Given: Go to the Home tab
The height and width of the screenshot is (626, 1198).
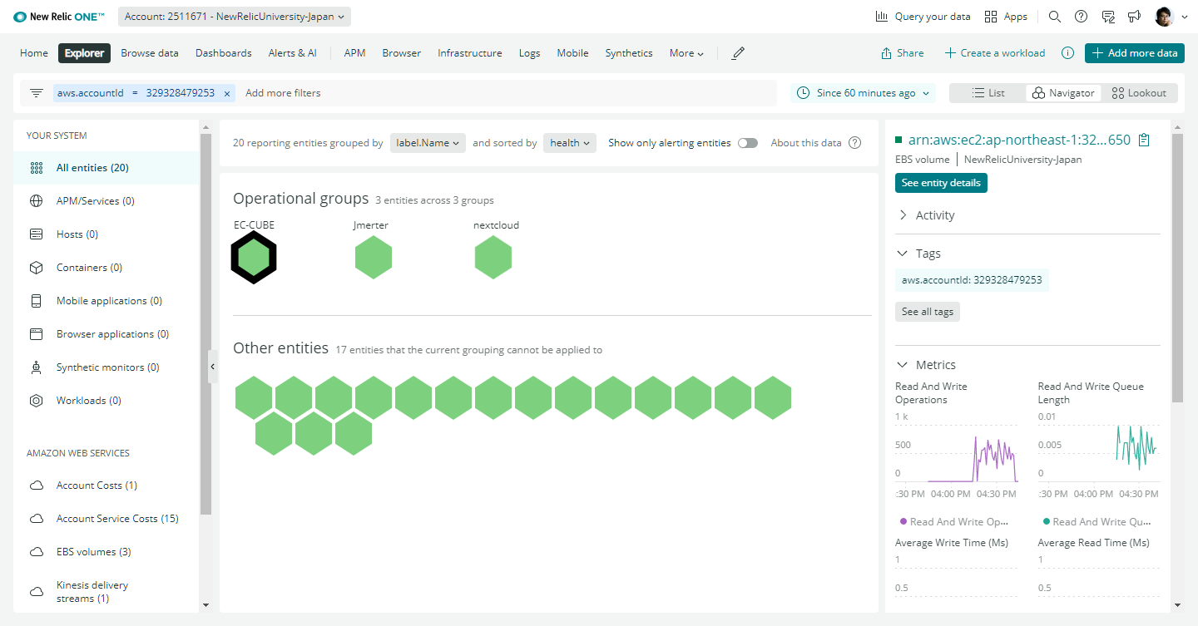Looking at the screenshot, I should 34,53.
